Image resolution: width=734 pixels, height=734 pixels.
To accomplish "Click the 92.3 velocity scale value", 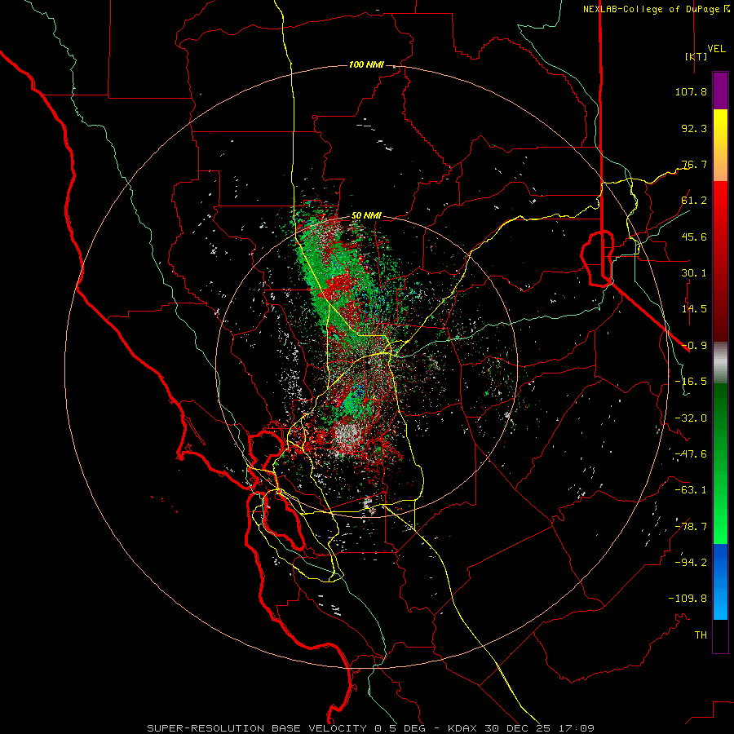I will 694,128.
